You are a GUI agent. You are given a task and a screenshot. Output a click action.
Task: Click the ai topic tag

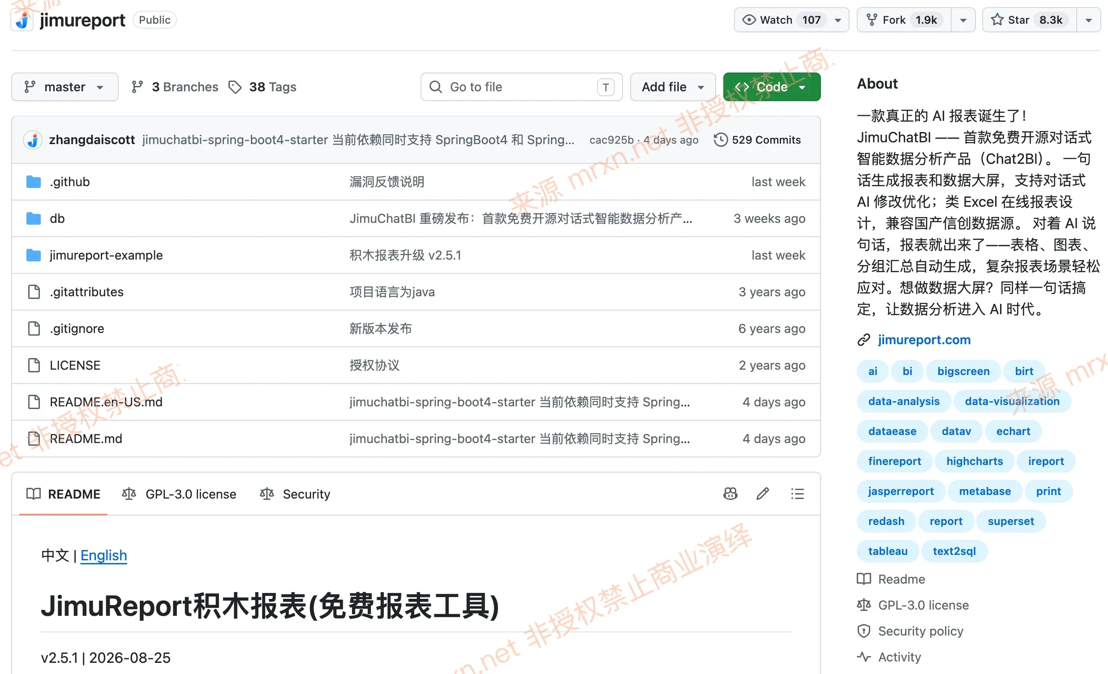coord(872,371)
